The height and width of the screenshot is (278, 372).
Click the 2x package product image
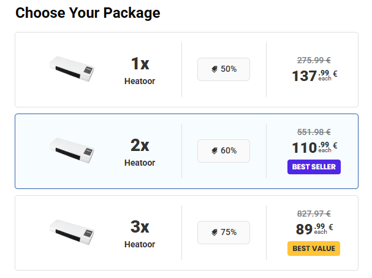(x=71, y=150)
